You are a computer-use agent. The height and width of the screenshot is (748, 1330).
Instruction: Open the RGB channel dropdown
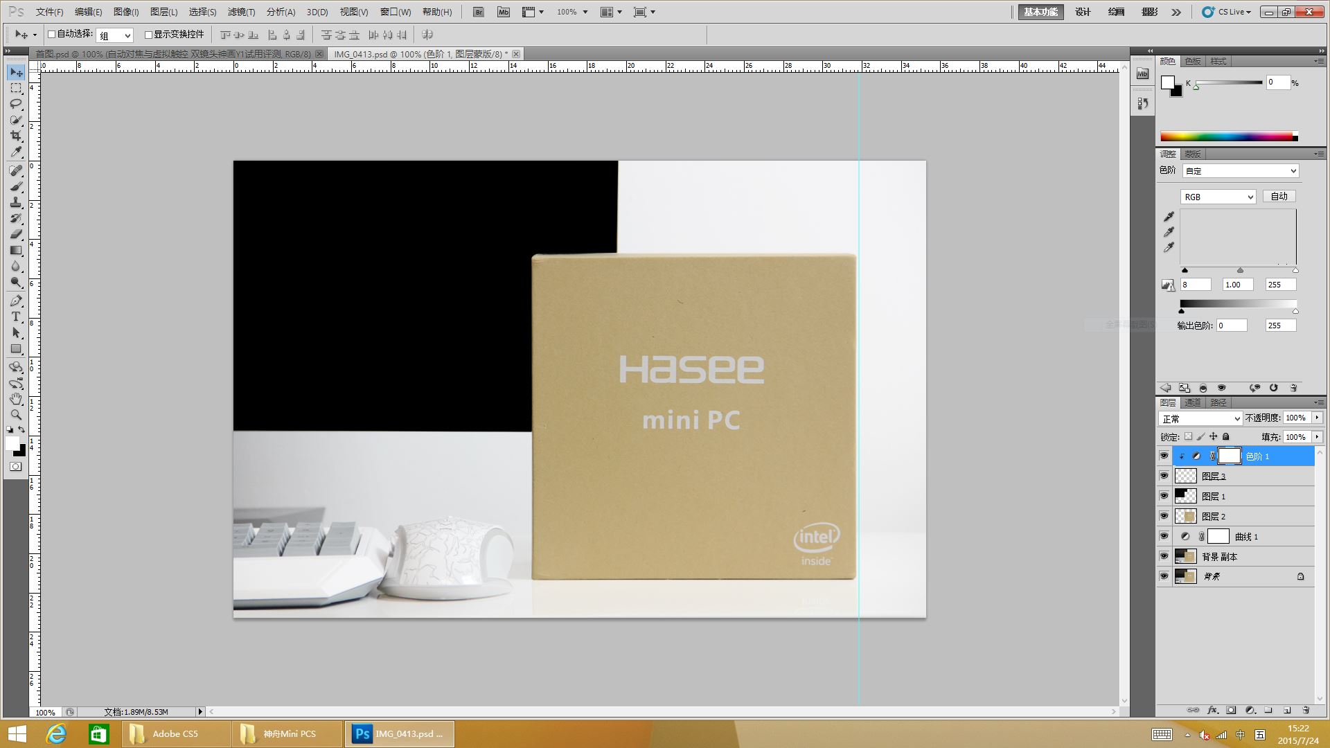point(1218,197)
